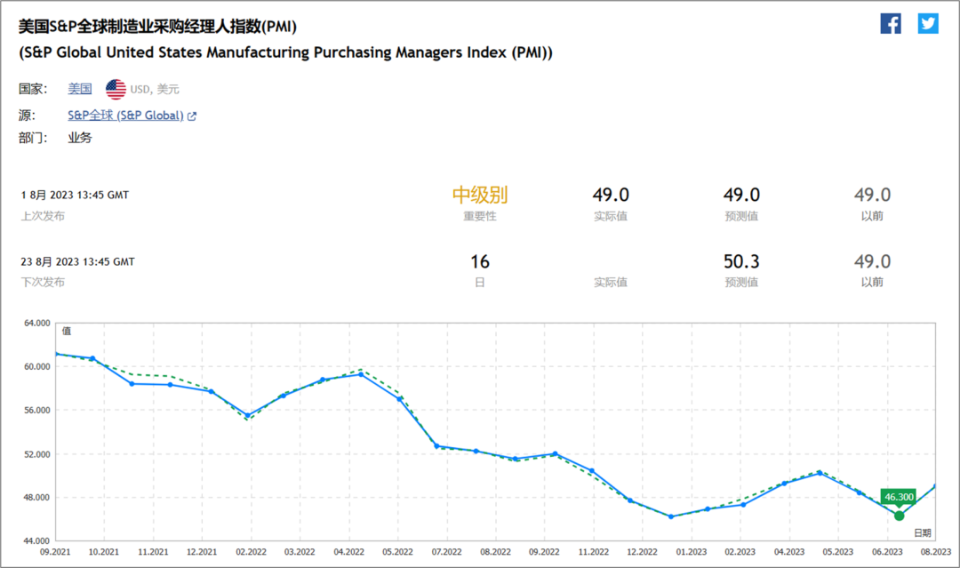Select the 50.3 forecast value
Viewport: 960px width, 568px height.
(x=741, y=262)
